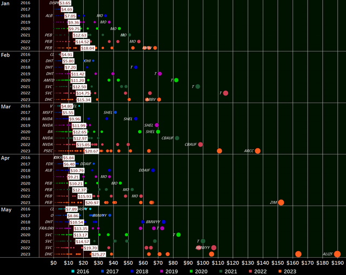346x275 pixels.
Task: Toggle the 2020 legend entry
Action: [x=199, y=271]
